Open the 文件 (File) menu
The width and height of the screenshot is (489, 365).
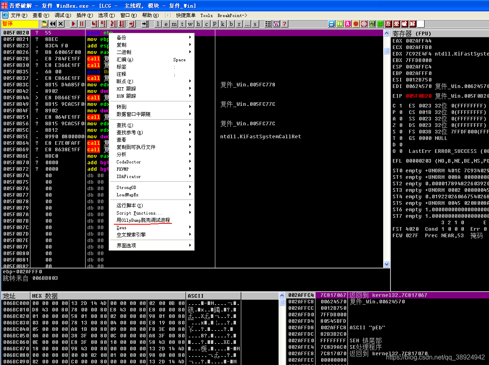pos(19,15)
